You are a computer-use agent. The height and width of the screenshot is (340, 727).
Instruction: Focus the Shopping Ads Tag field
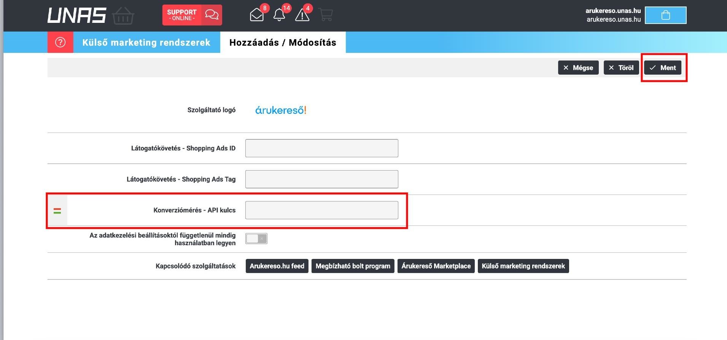tap(322, 179)
